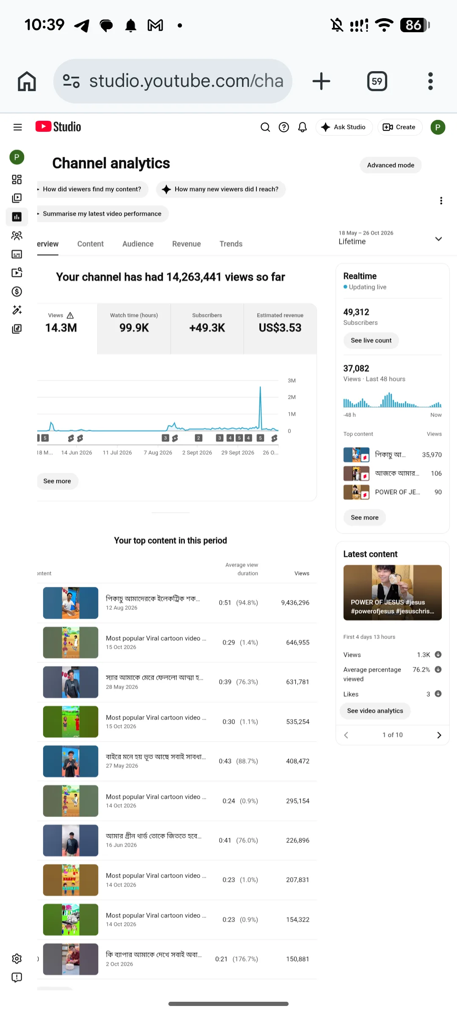
Task: Open Audio library icon in sidebar
Action: pyautogui.click(x=17, y=329)
